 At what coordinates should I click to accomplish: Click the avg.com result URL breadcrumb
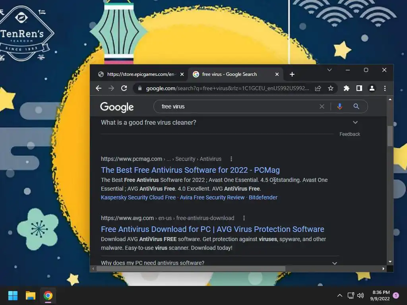pyautogui.click(x=167, y=218)
